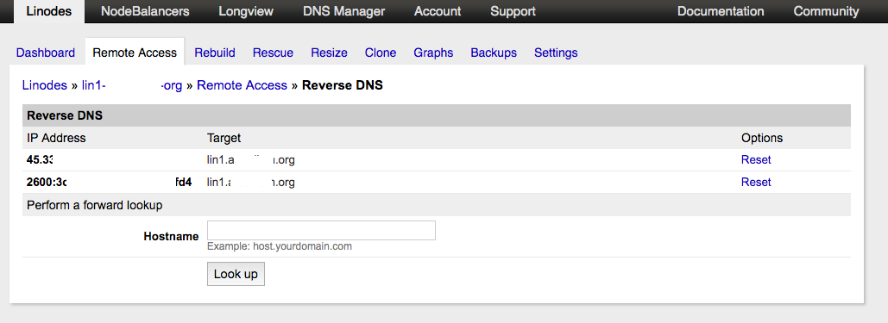Viewport: 888px width, 323px height.
Task: Click the 'Example: host.yourdomain.com' hint text
Action: click(280, 246)
